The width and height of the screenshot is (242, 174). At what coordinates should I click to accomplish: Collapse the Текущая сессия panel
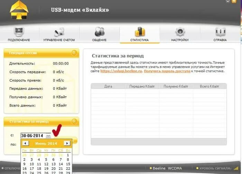[74, 53]
